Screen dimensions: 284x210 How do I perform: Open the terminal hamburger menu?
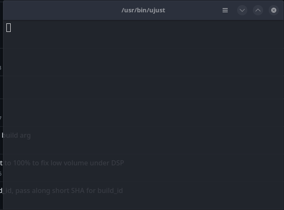tap(225, 10)
